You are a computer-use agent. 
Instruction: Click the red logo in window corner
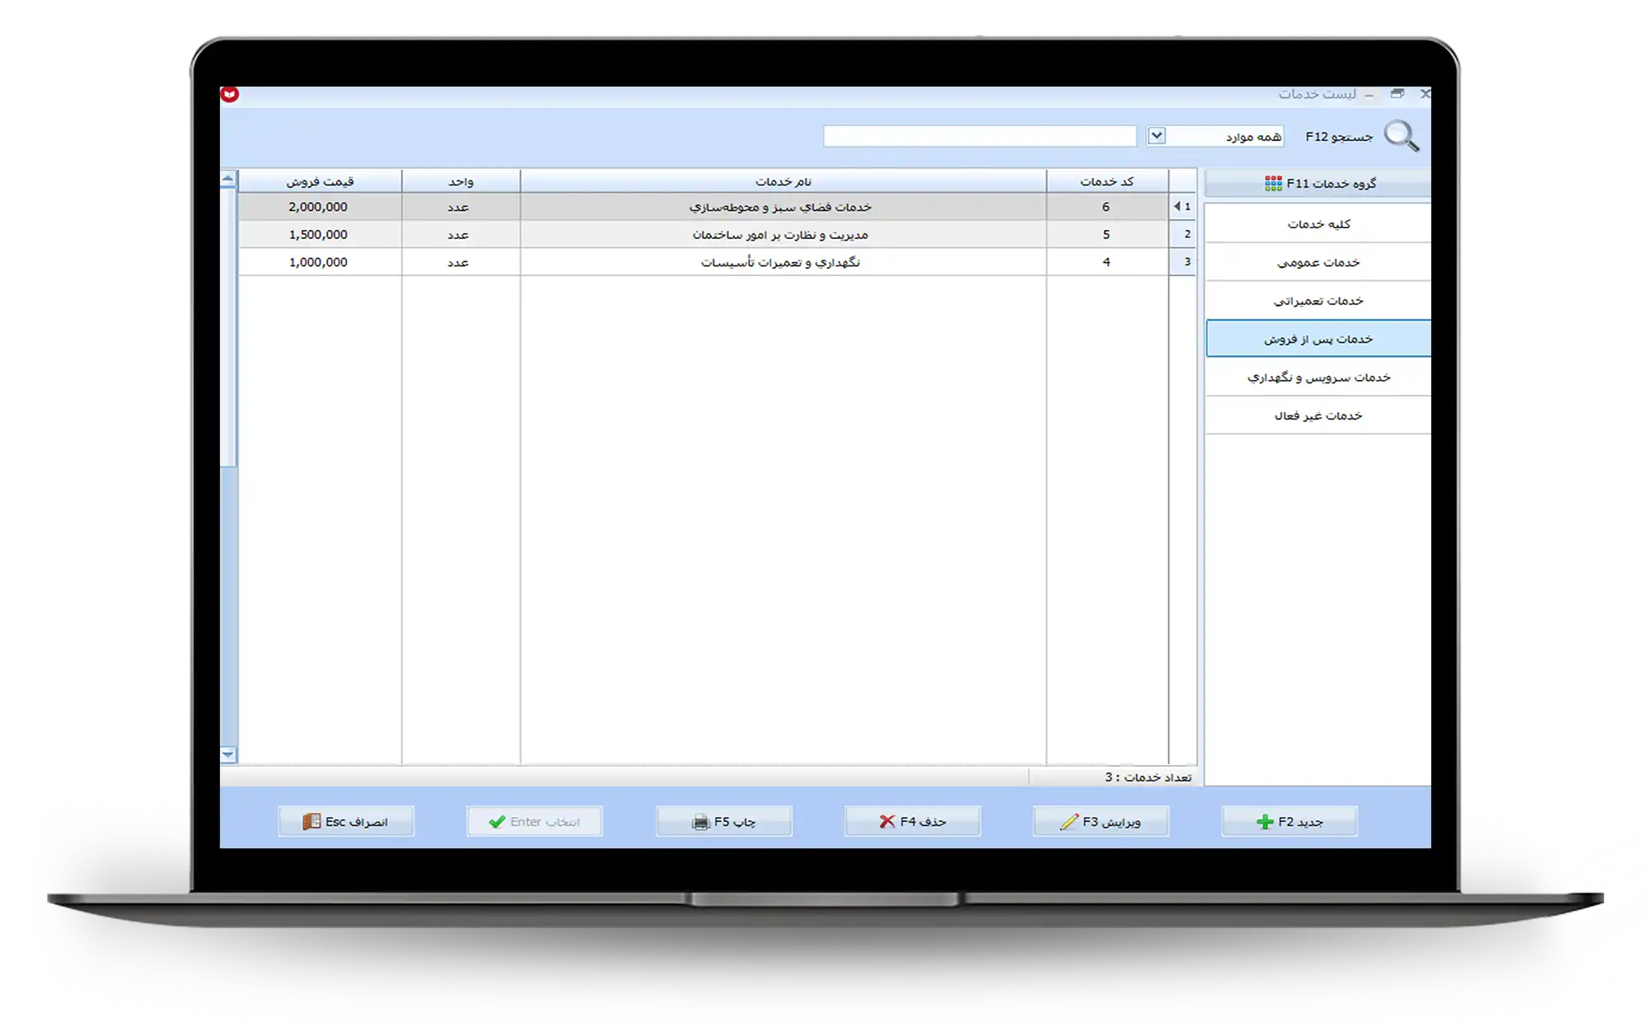tap(230, 94)
